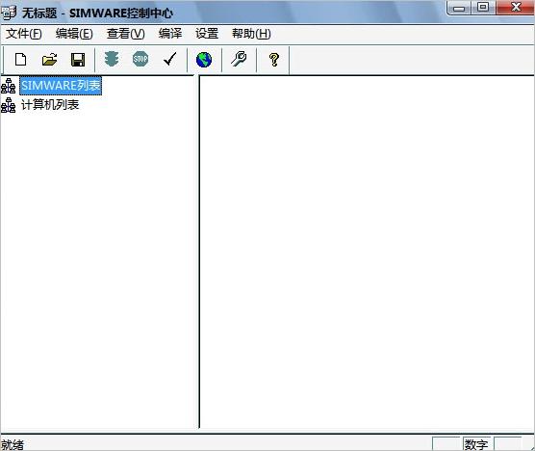Open the 查看(V) menu

tap(125, 34)
